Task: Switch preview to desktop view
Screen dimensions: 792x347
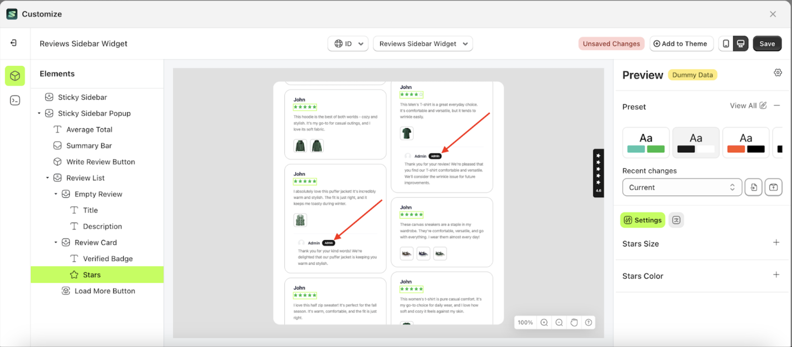Action: tap(741, 43)
